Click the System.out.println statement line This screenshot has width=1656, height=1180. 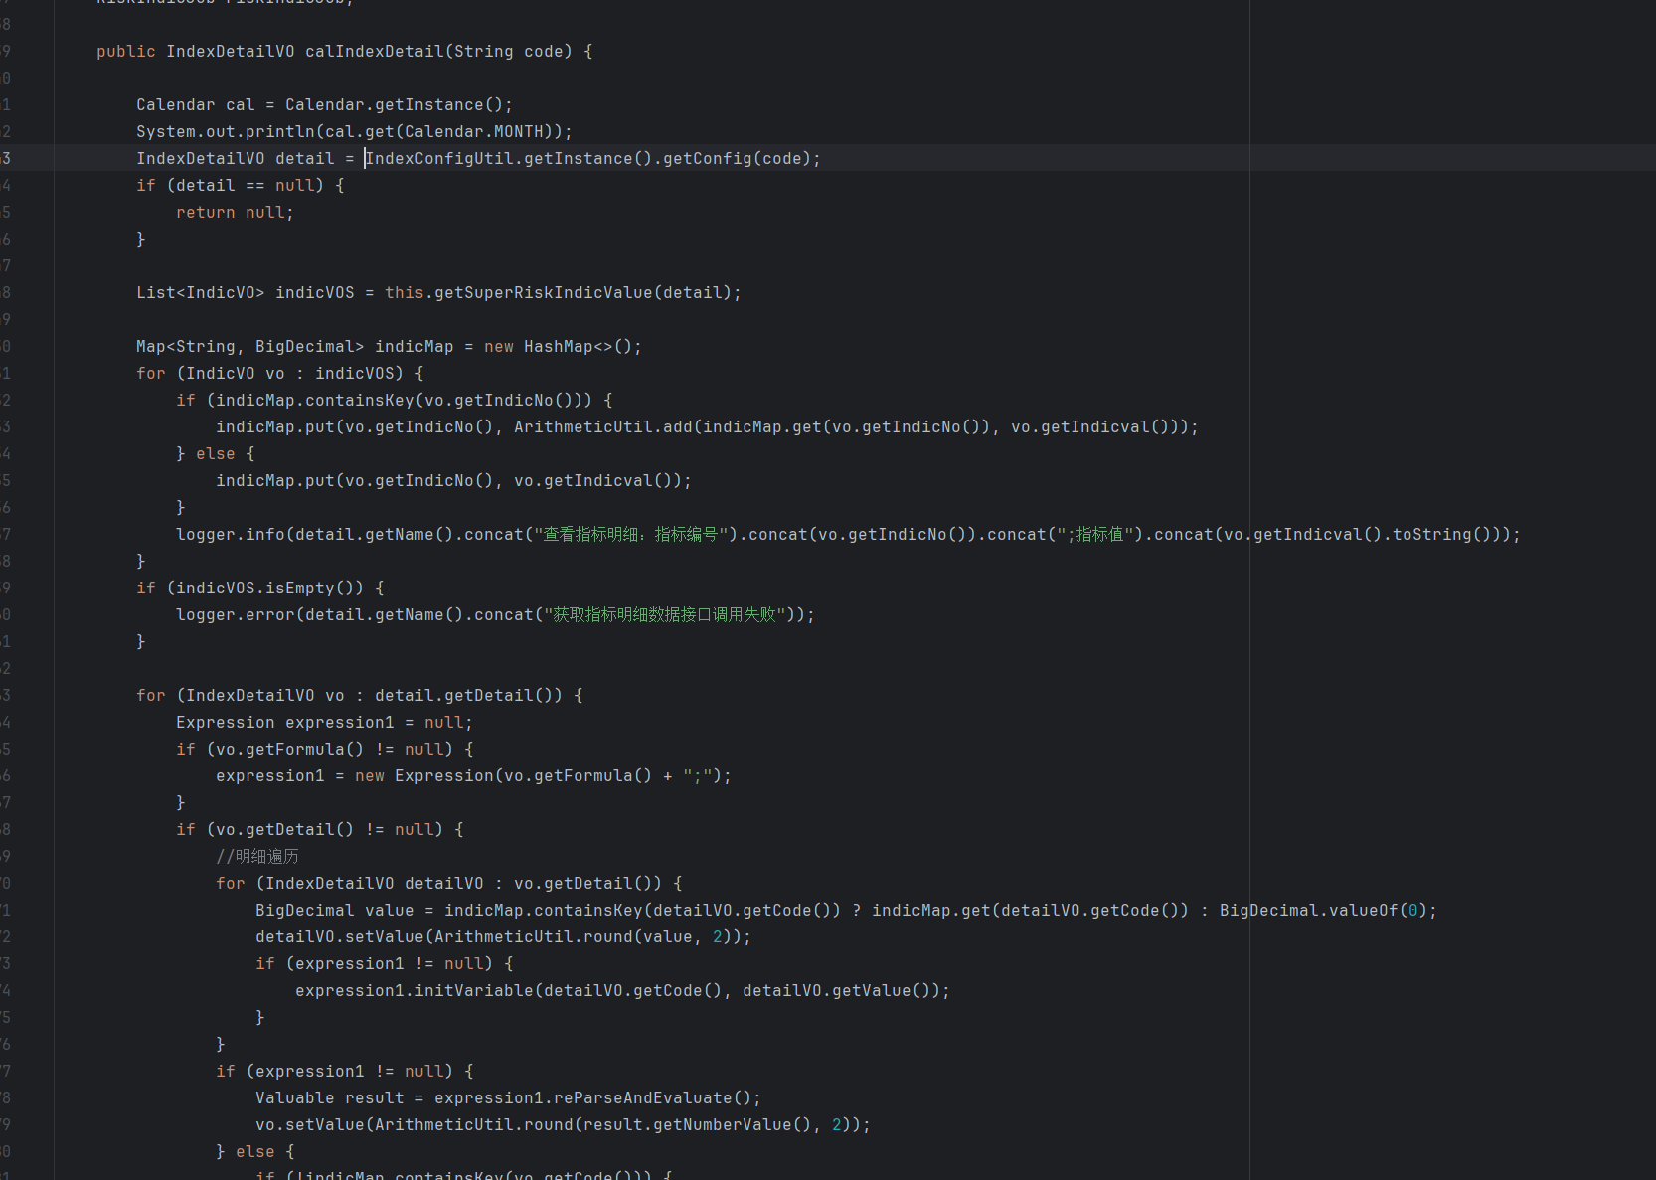tap(354, 131)
